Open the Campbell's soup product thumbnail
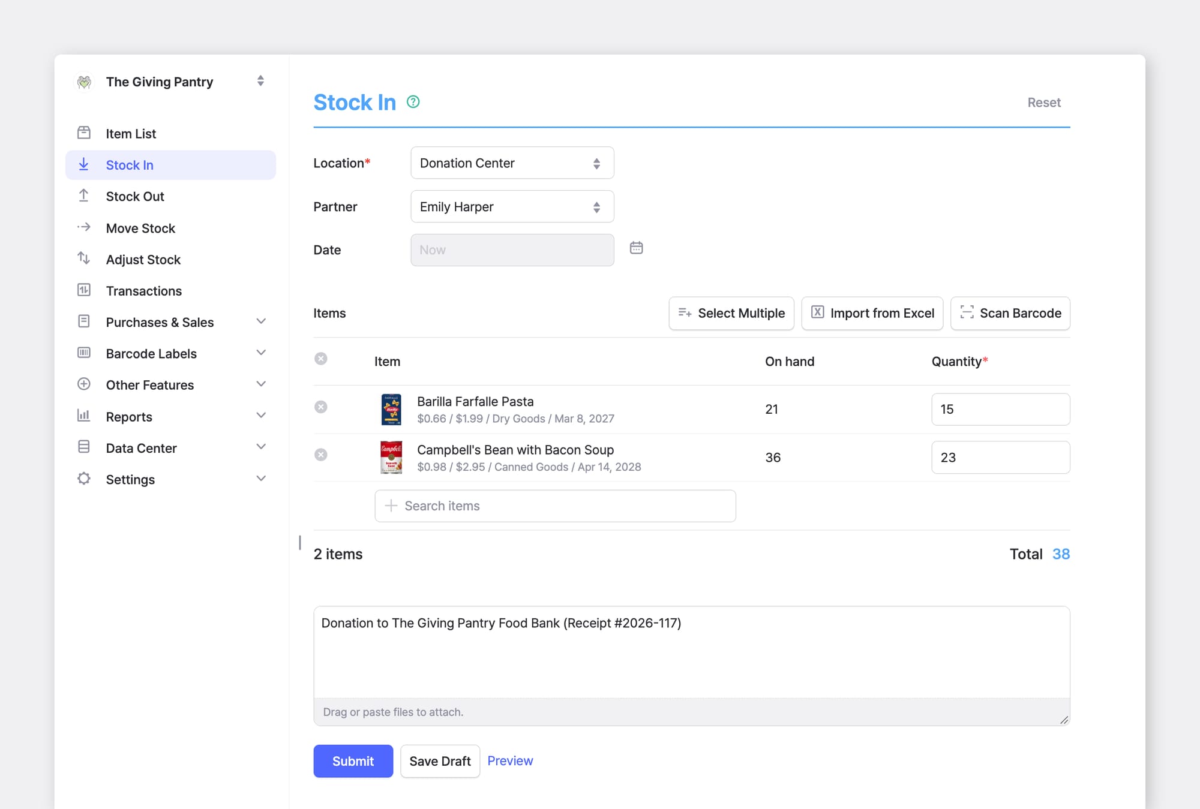This screenshot has width=1200, height=809. pos(391,458)
